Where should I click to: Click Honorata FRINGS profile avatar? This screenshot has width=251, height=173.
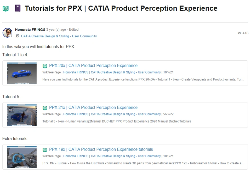pyautogui.click(x=7, y=33)
